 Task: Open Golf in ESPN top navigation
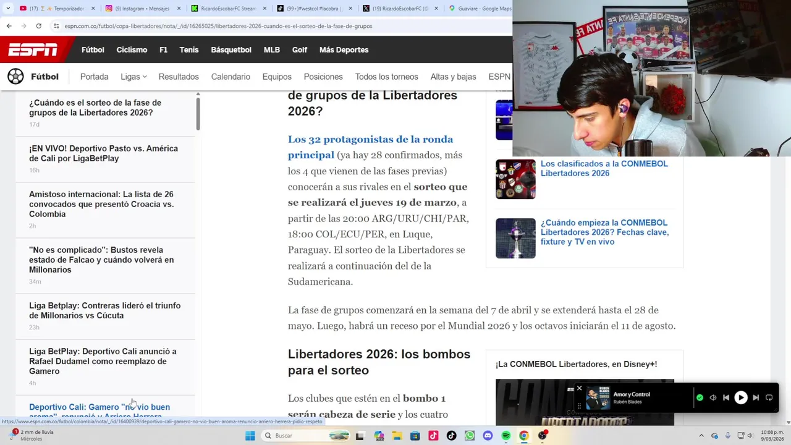300,49
